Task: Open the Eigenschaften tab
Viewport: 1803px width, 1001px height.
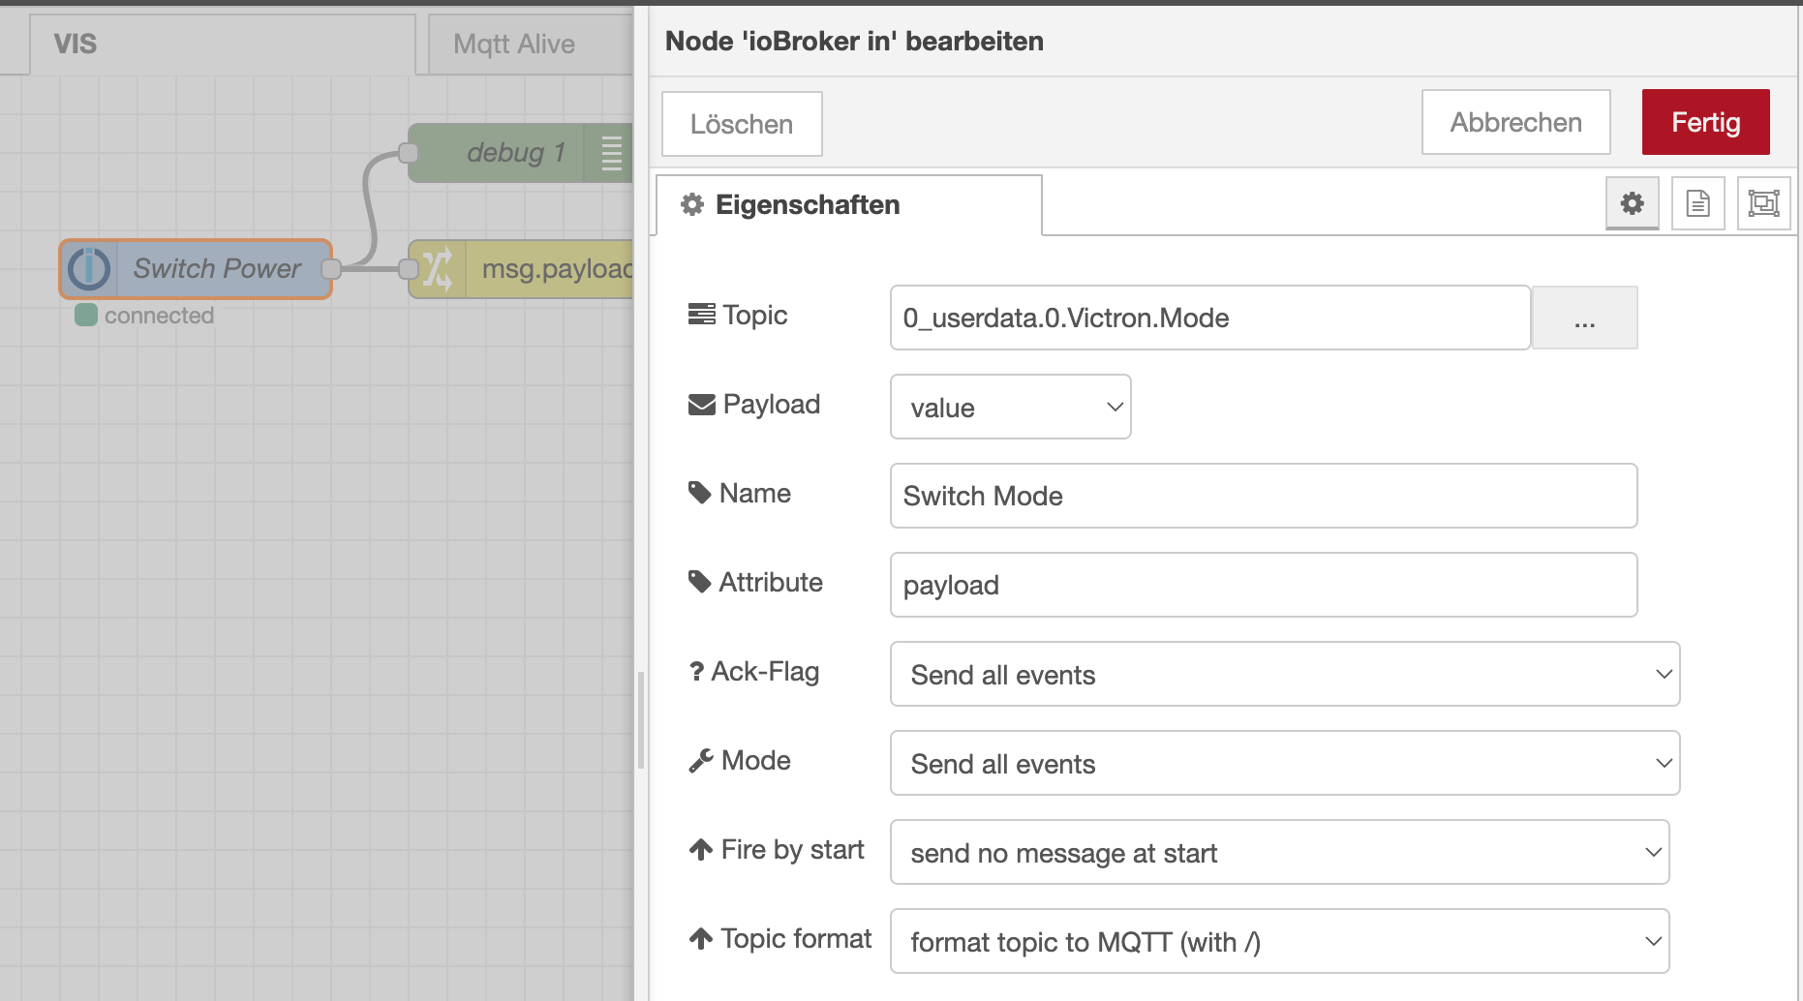Action: coord(849,205)
